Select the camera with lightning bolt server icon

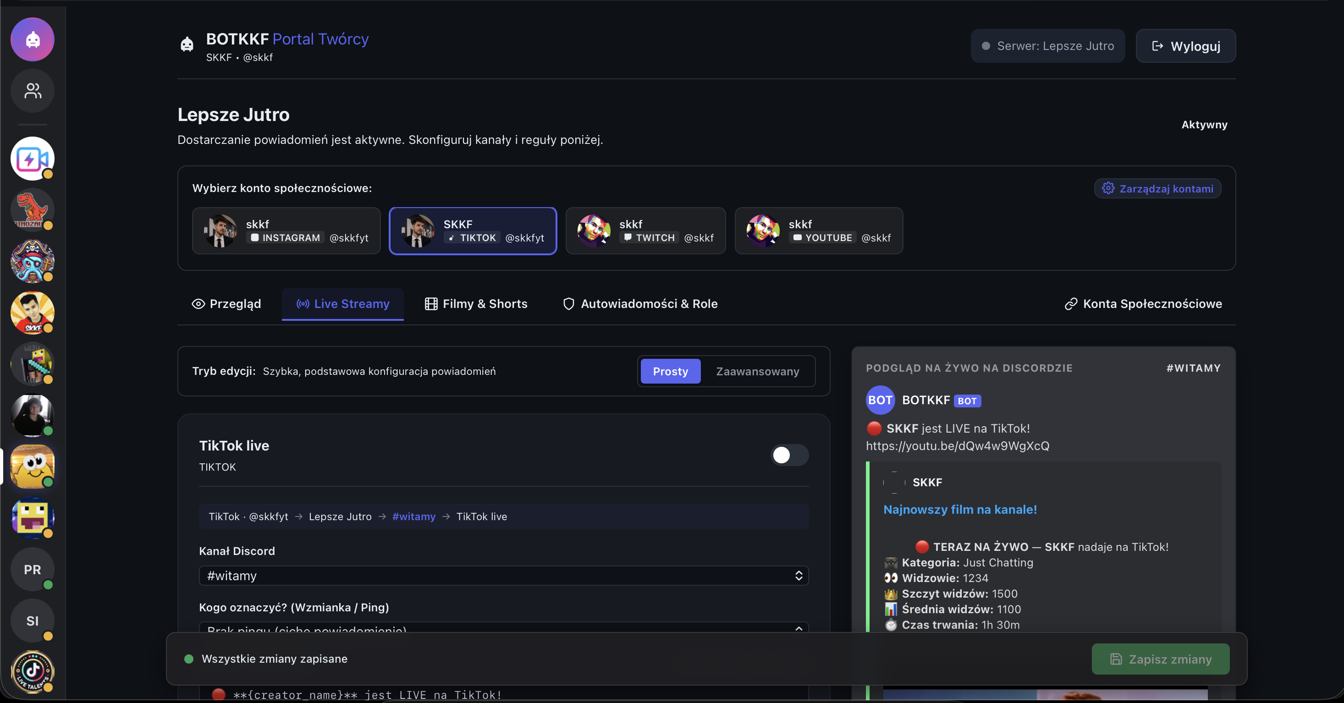tap(33, 159)
